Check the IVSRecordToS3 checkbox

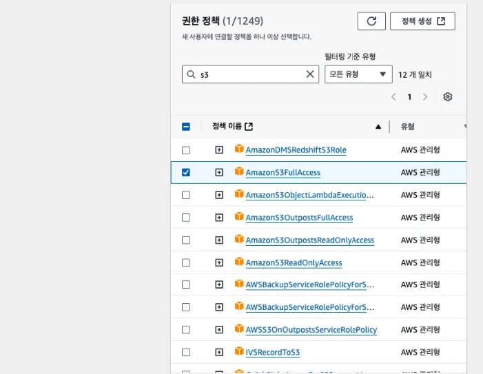(x=186, y=352)
